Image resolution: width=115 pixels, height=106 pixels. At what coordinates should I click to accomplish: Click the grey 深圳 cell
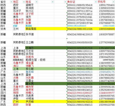pyautogui.click(x=19, y=72)
